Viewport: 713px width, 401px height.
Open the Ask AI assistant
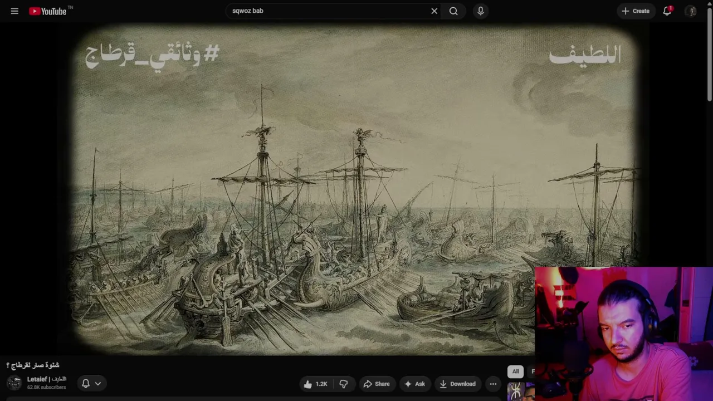coord(414,384)
